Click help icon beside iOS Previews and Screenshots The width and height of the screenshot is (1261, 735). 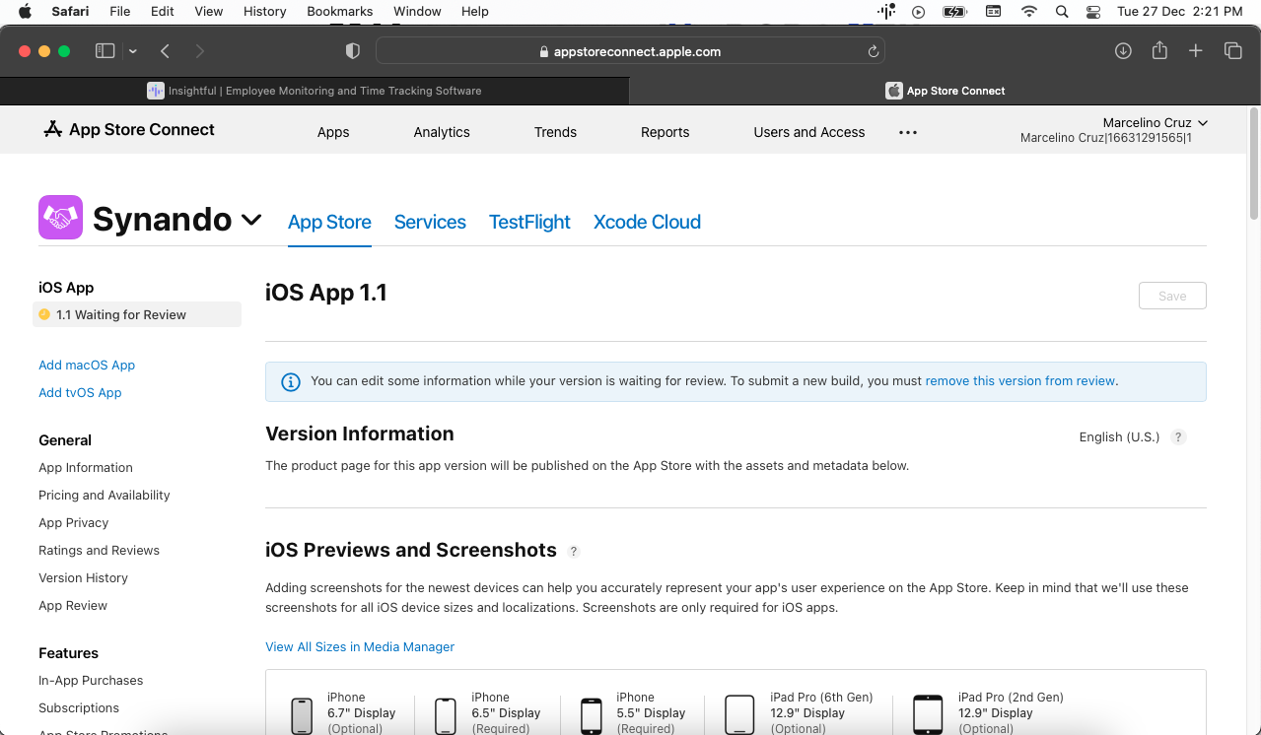[x=574, y=552]
